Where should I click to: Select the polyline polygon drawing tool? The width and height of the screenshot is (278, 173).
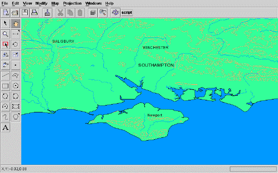pos(16,75)
